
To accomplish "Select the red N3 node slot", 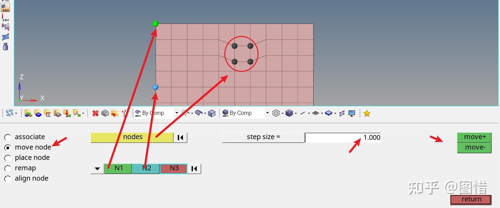I will [x=174, y=168].
